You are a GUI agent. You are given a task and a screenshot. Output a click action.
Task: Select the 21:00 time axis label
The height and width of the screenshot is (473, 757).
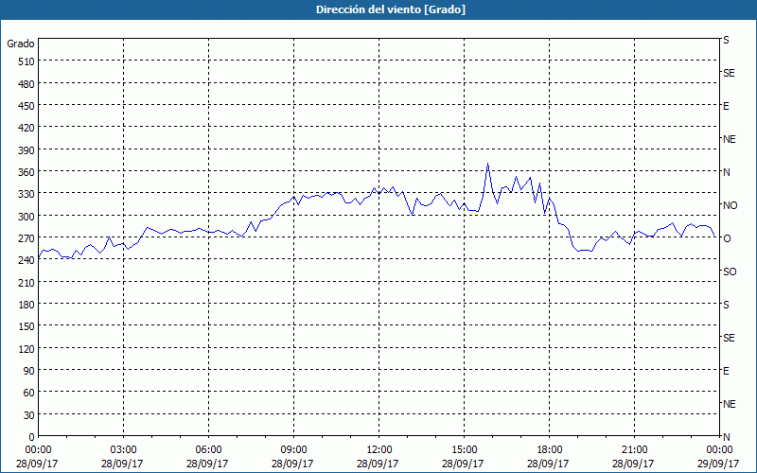[634, 450]
